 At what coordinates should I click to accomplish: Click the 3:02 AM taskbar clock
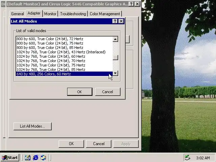(203, 158)
